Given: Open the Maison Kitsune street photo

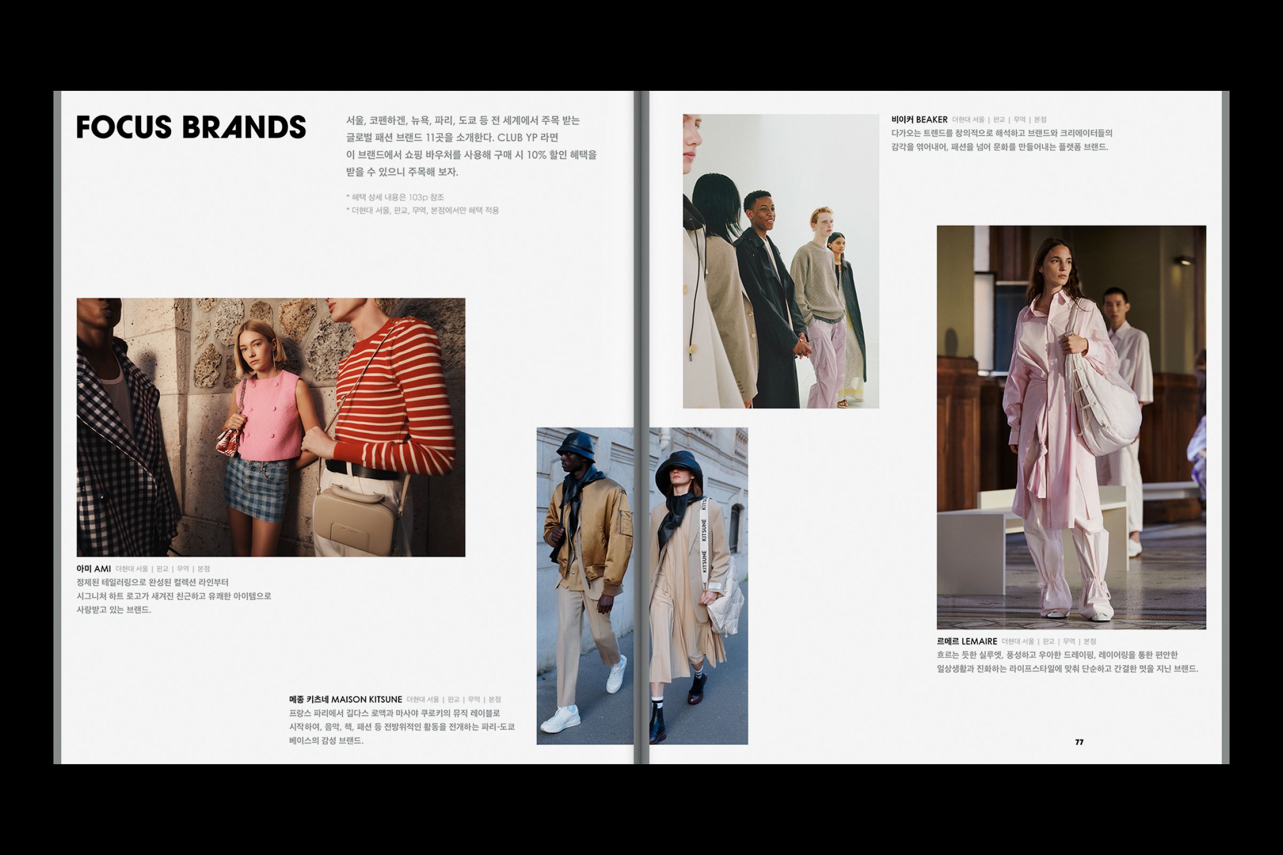Looking at the screenshot, I should click(642, 586).
